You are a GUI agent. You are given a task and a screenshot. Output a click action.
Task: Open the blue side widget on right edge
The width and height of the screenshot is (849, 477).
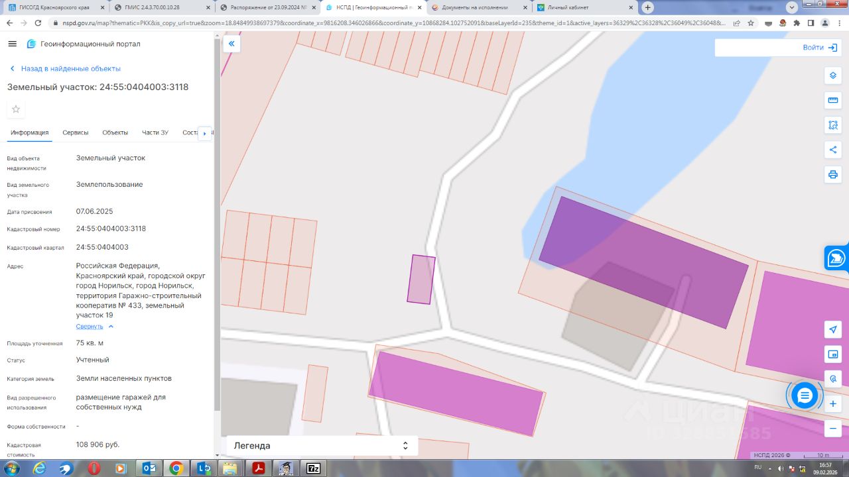[837, 258]
